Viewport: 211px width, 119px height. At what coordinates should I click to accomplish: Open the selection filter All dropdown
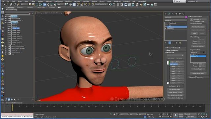(24, 4)
